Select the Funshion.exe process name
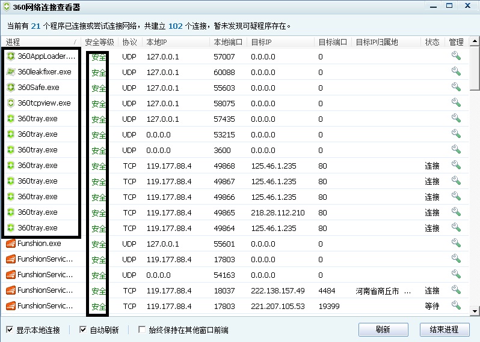The width and height of the screenshot is (480, 342). pos(39,244)
